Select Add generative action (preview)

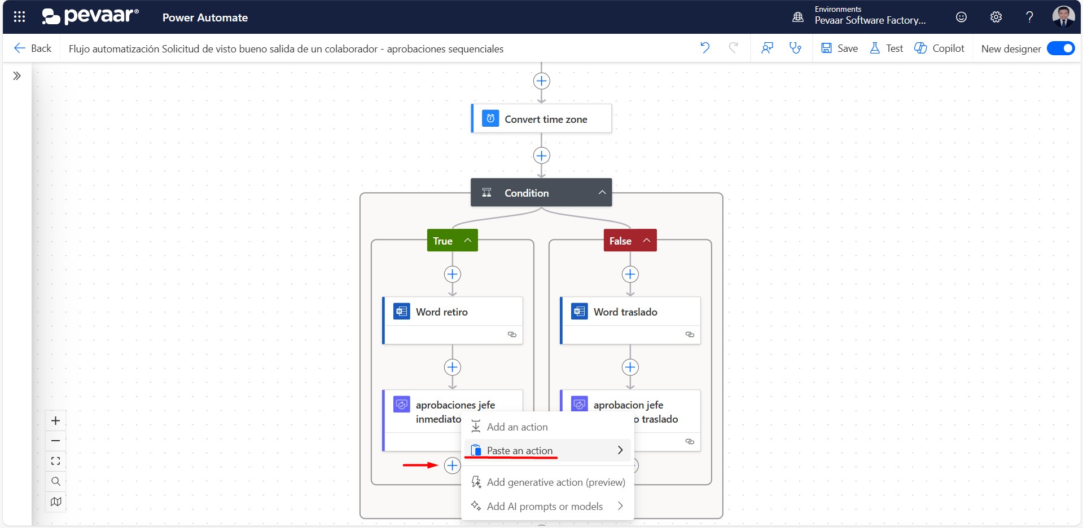point(547,482)
